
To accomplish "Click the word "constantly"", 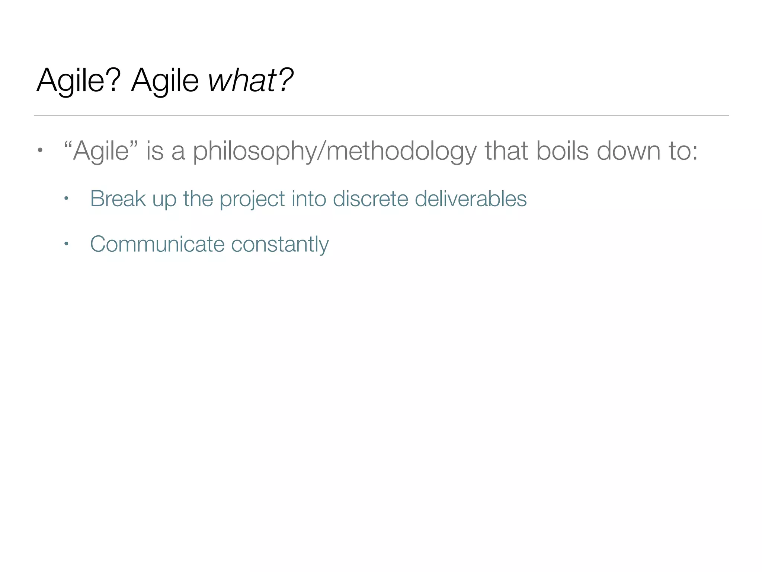I will tap(280, 244).
